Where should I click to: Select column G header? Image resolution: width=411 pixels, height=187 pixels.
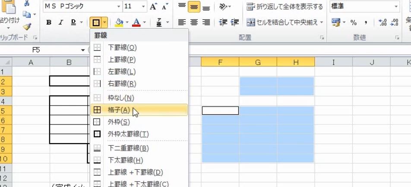(x=258, y=62)
